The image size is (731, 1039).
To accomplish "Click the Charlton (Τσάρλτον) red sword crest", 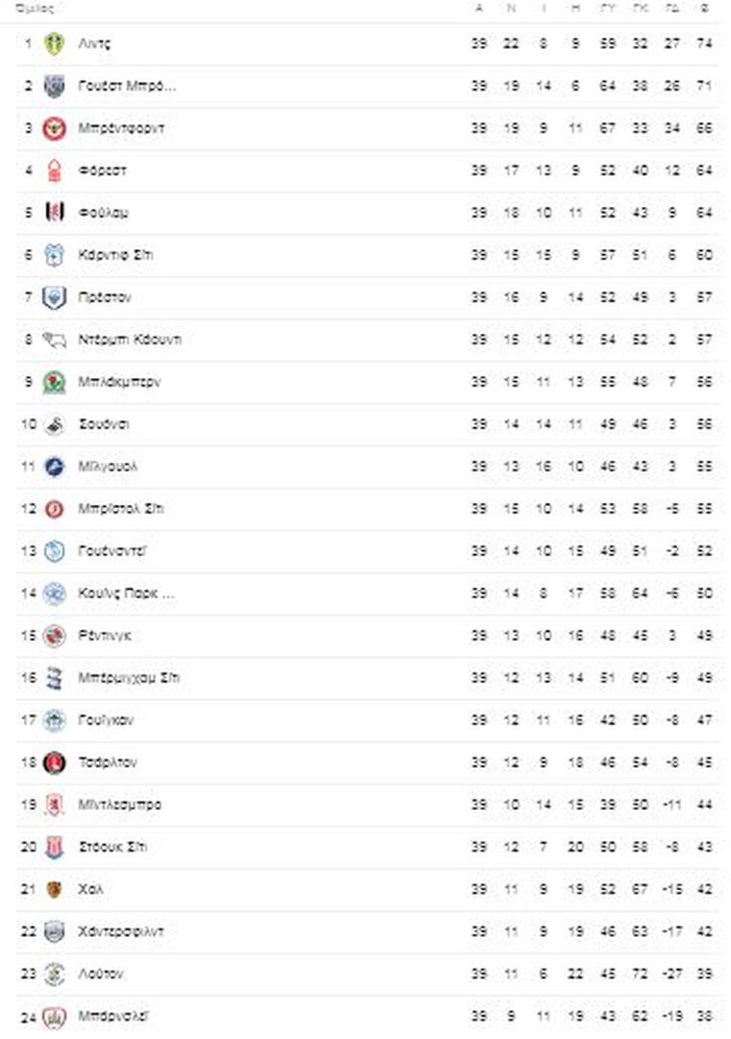I will [55, 763].
